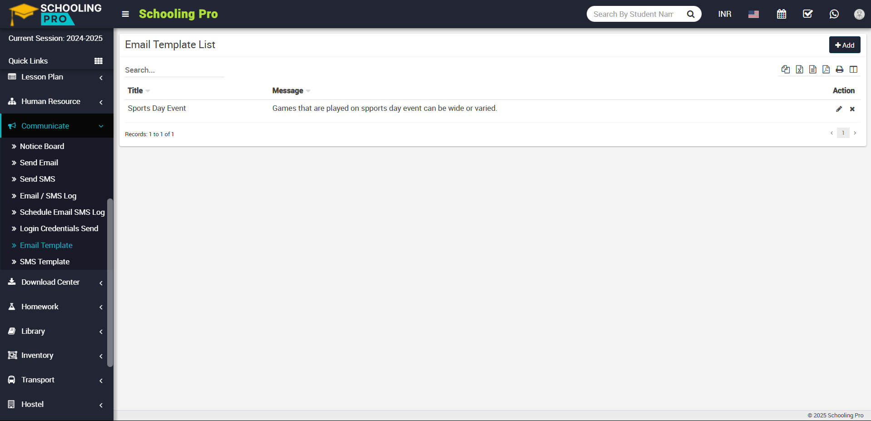Open Send Email page
The height and width of the screenshot is (421, 871).
tap(39, 163)
